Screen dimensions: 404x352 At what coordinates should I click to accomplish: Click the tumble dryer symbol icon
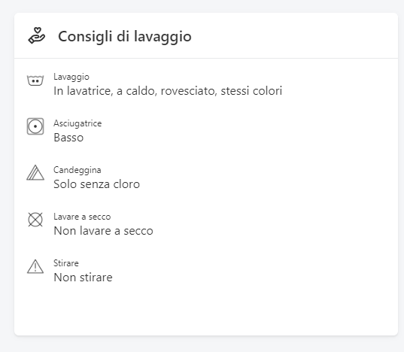pyautogui.click(x=35, y=126)
